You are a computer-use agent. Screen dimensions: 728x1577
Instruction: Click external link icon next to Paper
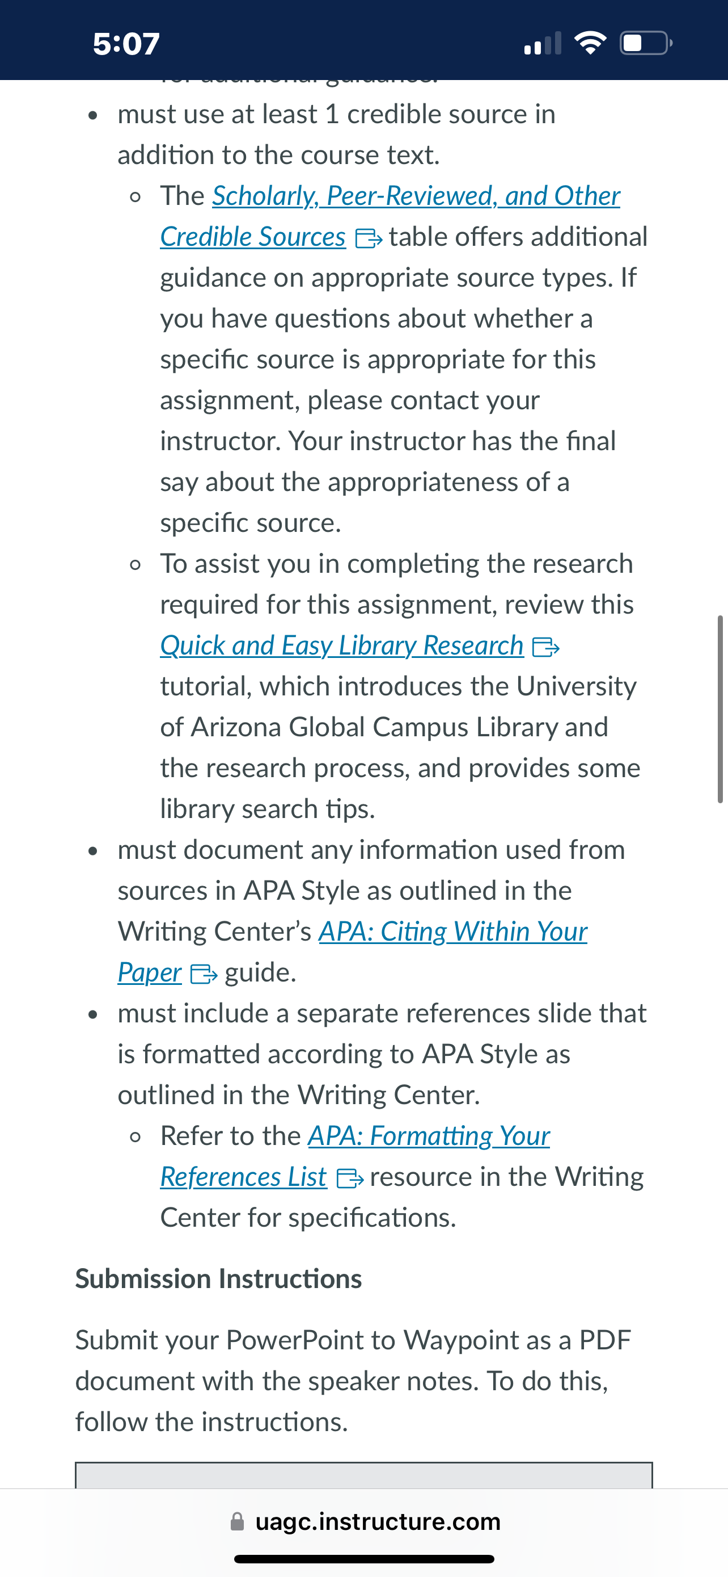pyautogui.click(x=204, y=974)
